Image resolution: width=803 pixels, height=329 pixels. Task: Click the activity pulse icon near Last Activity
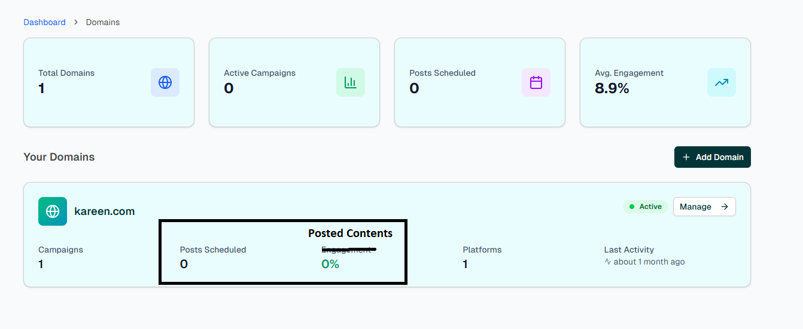(608, 262)
